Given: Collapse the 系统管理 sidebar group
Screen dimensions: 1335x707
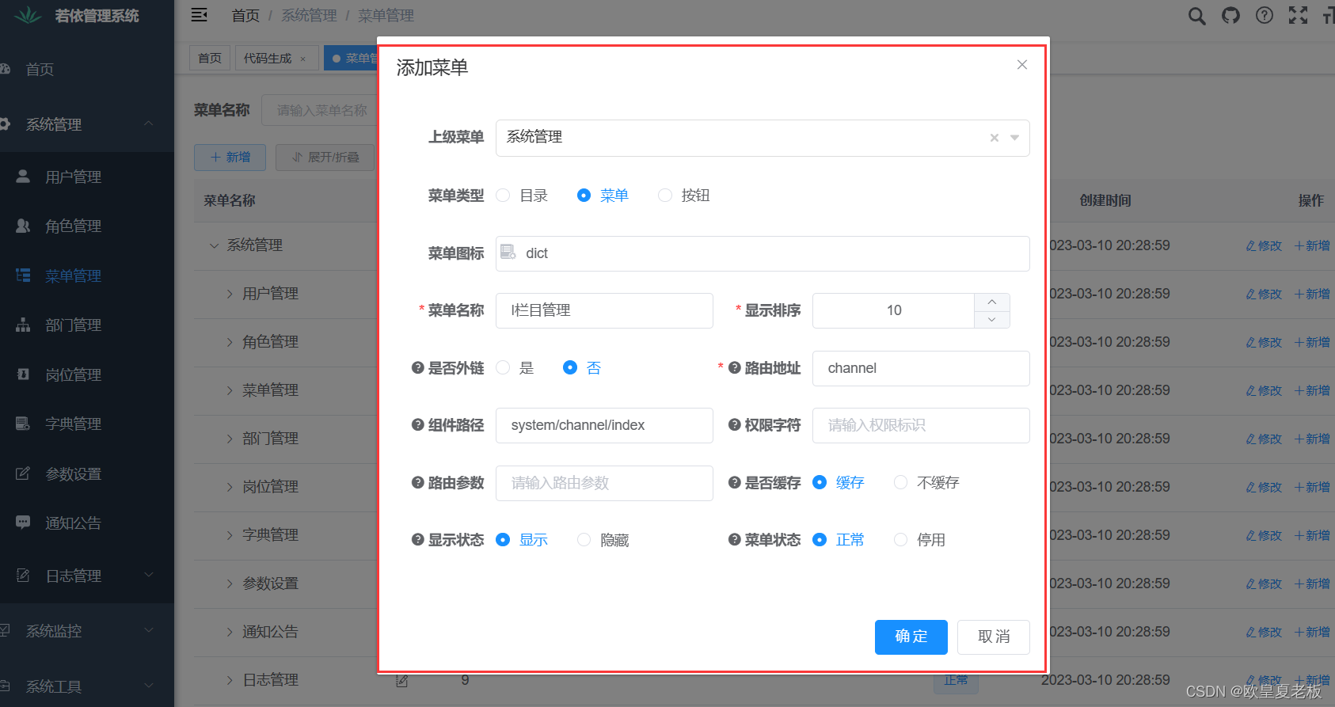Looking at the screenshot, I should tap(149, 124).
